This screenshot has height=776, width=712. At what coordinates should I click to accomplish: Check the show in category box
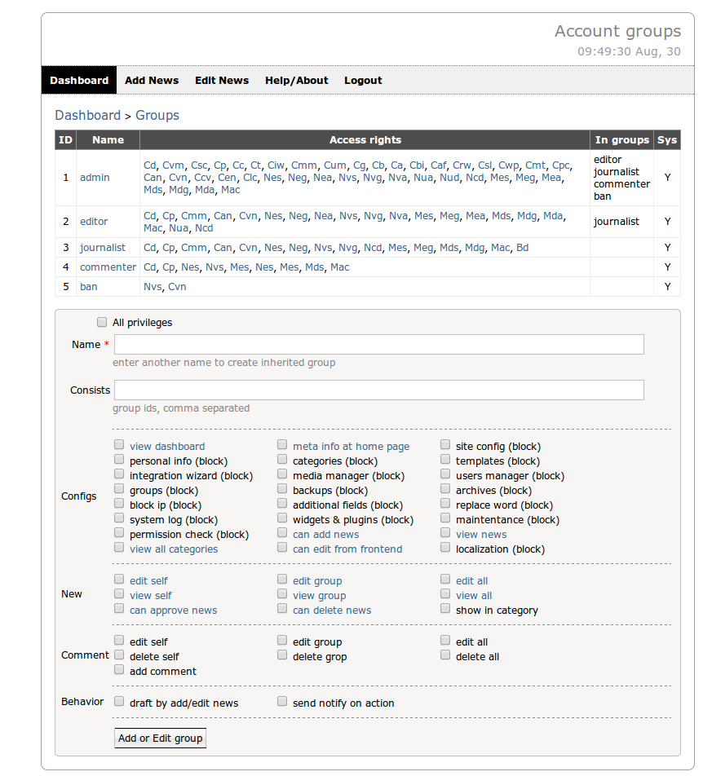445,609
